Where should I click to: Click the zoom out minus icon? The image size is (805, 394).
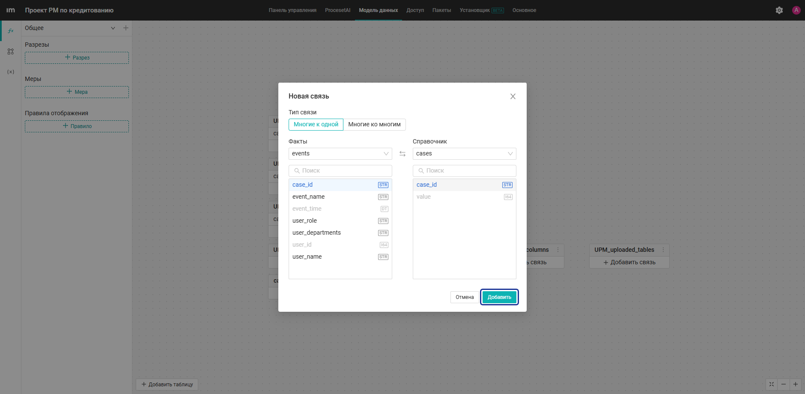[x=784, y=384]
